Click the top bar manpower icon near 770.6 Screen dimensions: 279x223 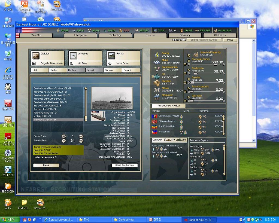[155, 30]
